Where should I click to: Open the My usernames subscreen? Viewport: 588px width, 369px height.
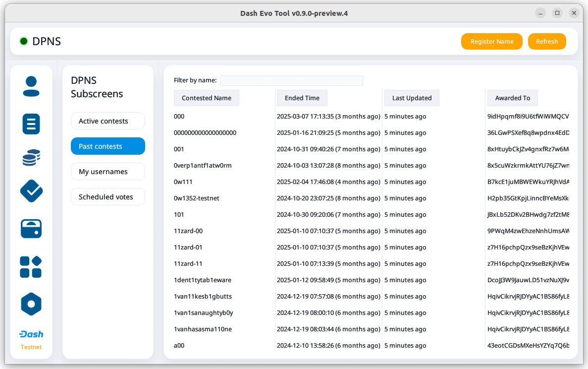click(x=108, y=172)
